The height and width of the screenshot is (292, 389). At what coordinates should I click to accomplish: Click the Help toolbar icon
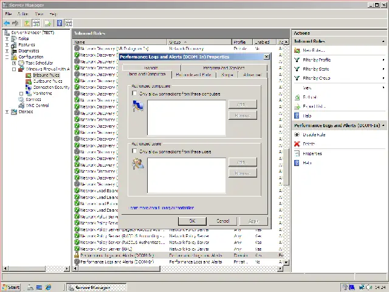(60, 23)
